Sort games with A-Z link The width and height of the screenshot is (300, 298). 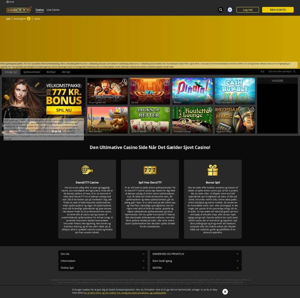pyautogui.click(x=262, y=72)
